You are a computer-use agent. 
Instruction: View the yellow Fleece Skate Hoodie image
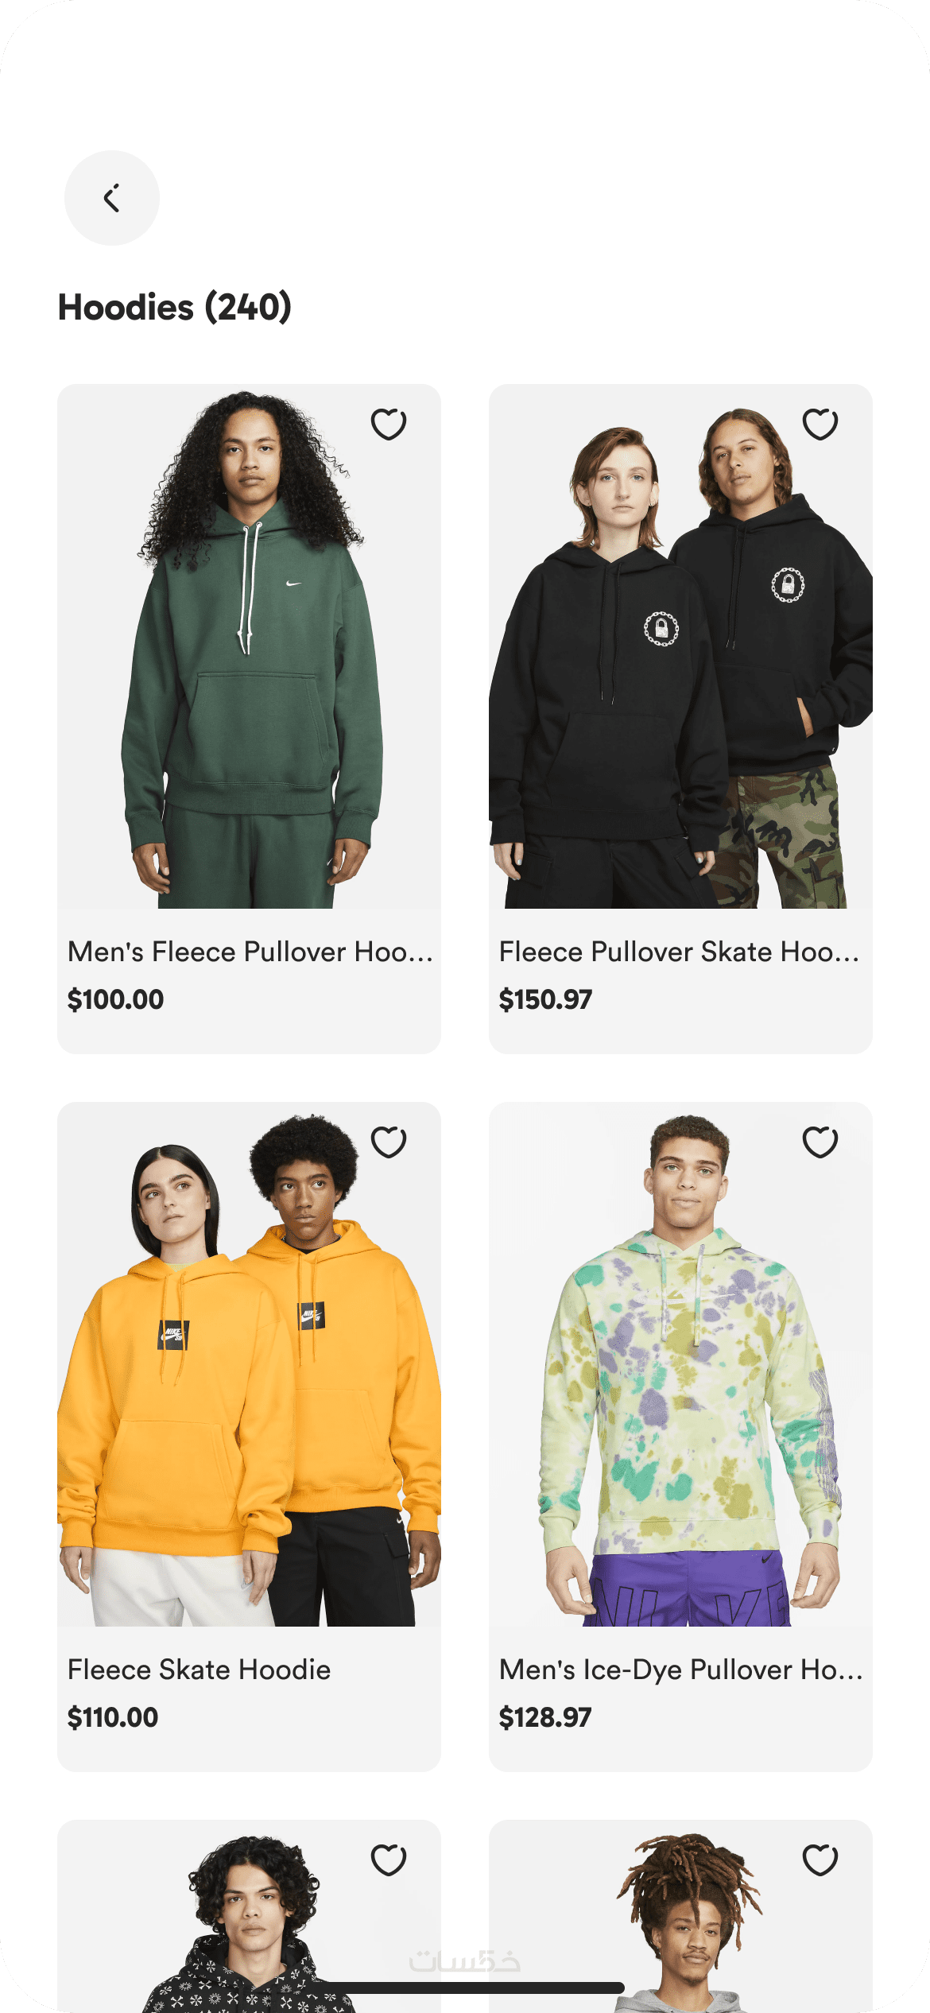(x=249, y=1364)
